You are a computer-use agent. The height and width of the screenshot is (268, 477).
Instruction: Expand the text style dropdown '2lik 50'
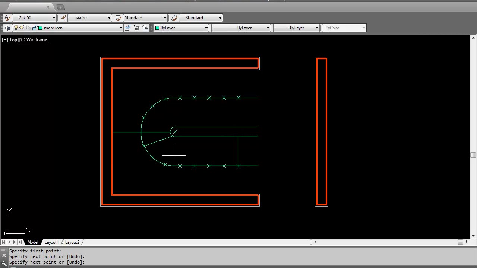54,18
